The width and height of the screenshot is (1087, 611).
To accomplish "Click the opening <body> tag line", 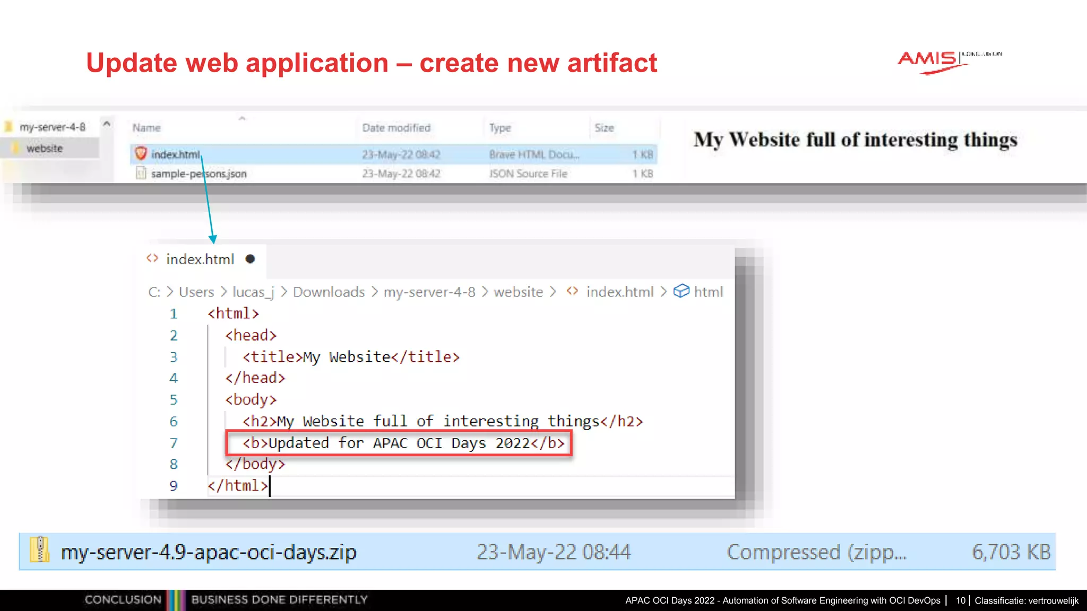I will pyautogui.click(x=251, y=399).
